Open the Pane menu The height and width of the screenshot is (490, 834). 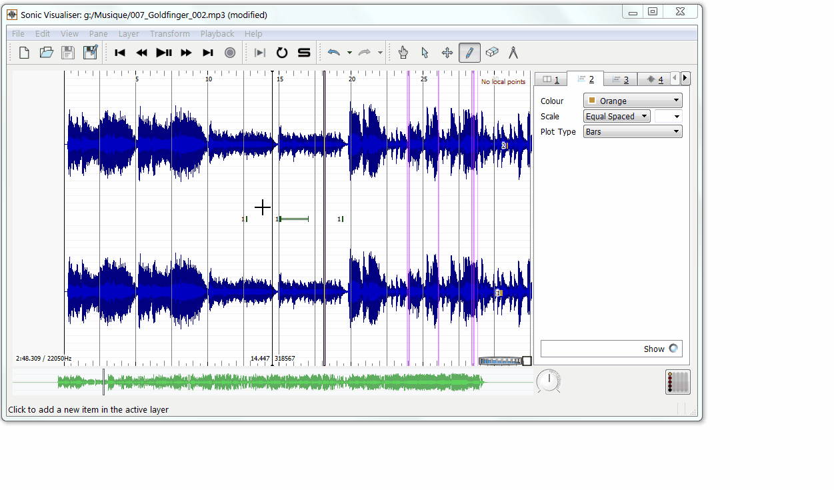point(98,33)
